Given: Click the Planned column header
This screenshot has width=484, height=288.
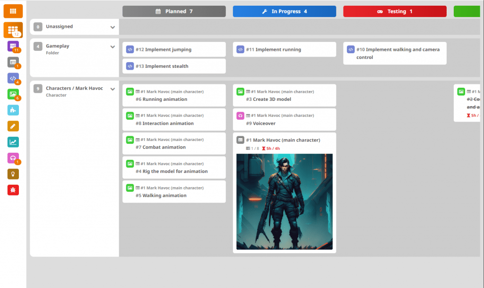Looking at the screenshot, I should (174, 11).
